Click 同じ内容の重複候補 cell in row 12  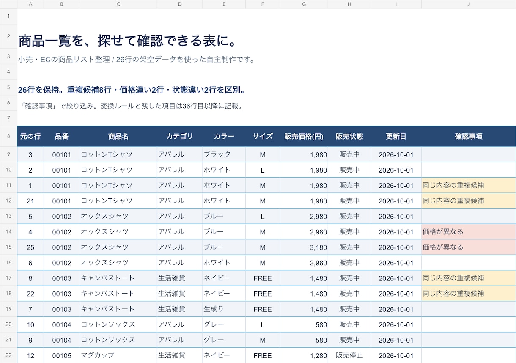click(x=469, y=201)
